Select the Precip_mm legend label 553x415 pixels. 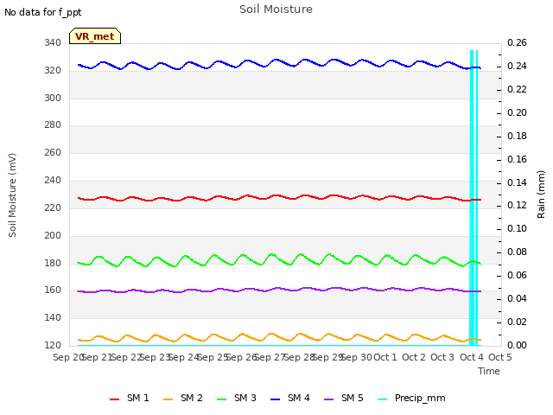(x=420, y=399)
